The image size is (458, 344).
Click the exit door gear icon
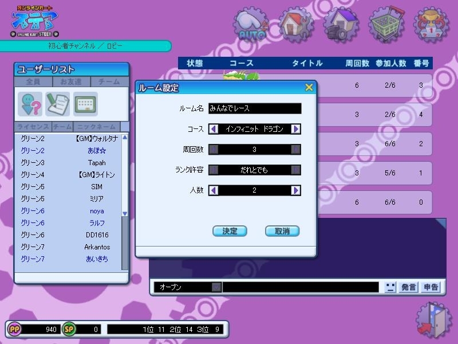tap(433, 320)
